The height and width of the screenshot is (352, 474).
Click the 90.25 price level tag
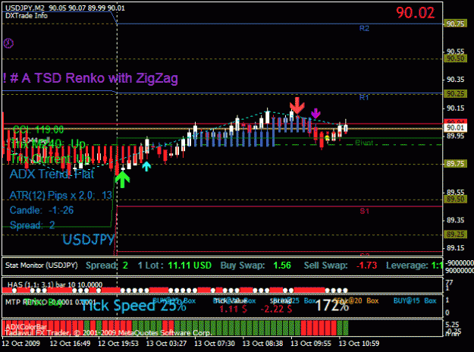click(455, 94)
